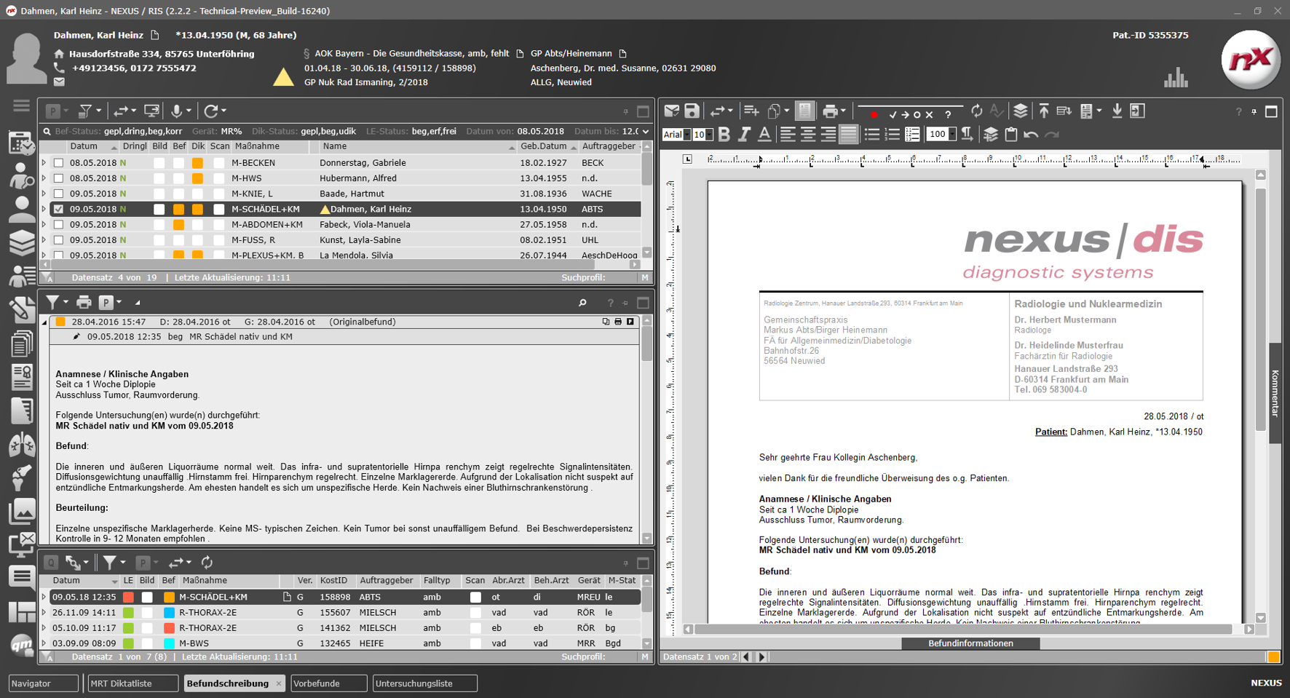Screen dimensions: 1290x698
Task: Click the print icon in the report editor toolbar
Action: click(830, 111)
